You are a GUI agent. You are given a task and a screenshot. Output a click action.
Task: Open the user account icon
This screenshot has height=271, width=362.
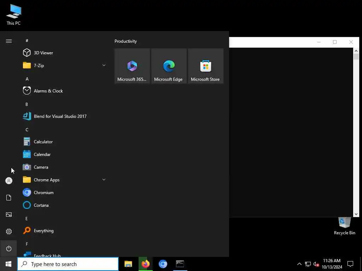click(9, 181)
